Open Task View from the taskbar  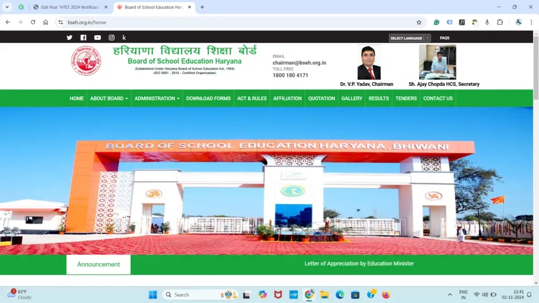coord(246,295)
